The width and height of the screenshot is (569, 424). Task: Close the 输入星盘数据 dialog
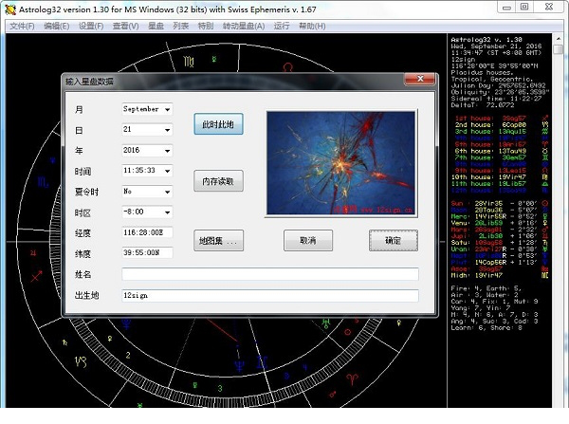[x=419, y=79]
